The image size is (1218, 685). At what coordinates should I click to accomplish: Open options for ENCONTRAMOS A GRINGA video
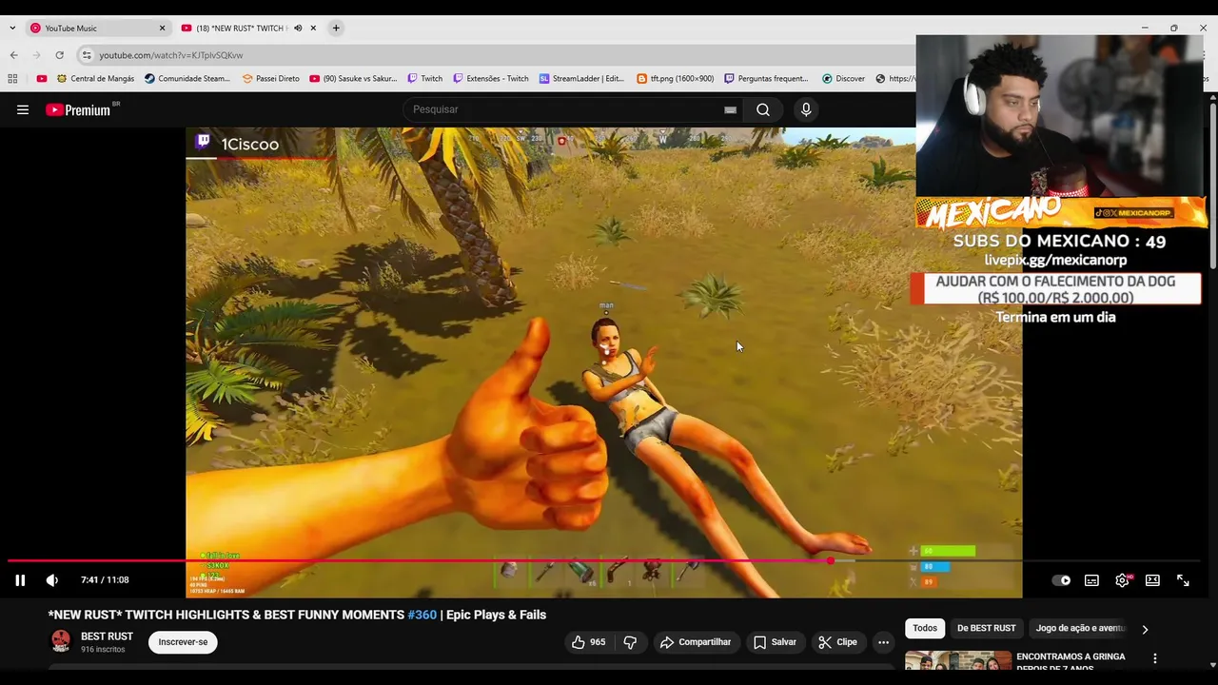pyautogui.click(x=1155, y=658)
